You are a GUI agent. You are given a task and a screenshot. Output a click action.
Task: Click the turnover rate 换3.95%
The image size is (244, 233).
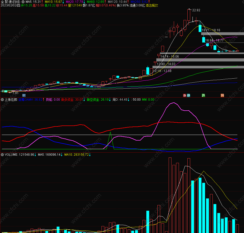coord(123,6)
